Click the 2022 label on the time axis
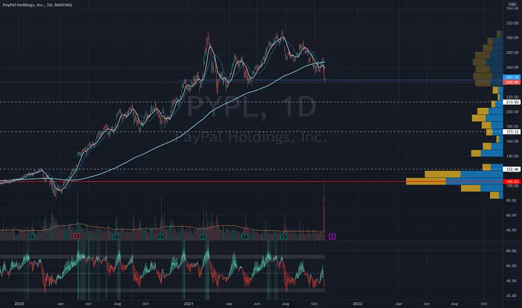Viewport: 522px width, 308px height. pyautogui.click(x=357, y=304)
